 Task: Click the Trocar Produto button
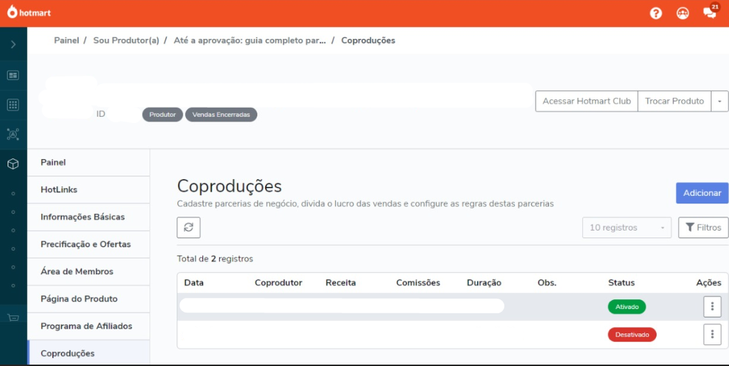click(x=674, y=101)
